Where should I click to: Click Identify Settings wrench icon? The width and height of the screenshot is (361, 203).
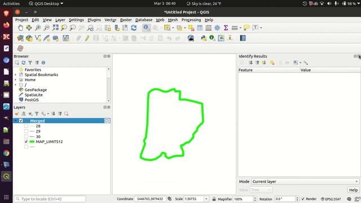[x=306, y=63]
